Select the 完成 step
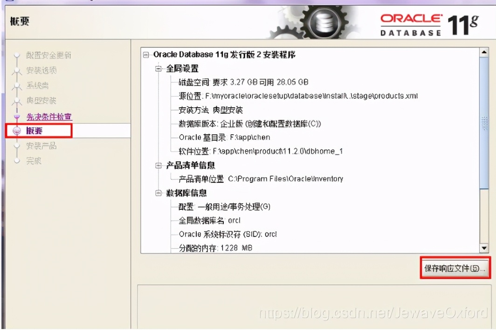This screenshot has height=330, width=496. tap(34, 161)
